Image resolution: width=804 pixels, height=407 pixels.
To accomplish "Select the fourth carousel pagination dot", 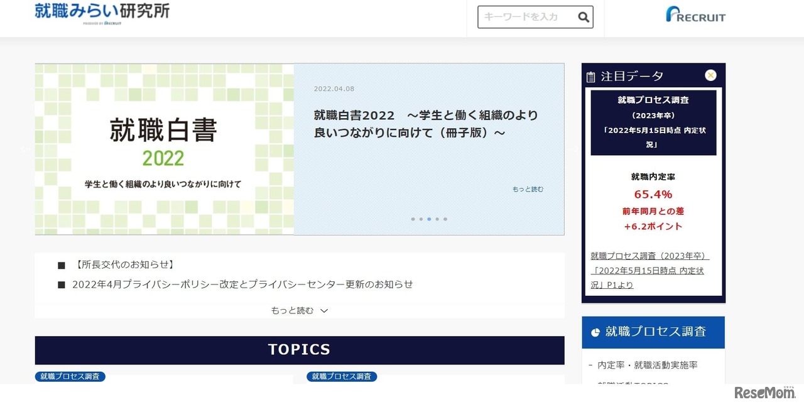I will click(437, 219).
